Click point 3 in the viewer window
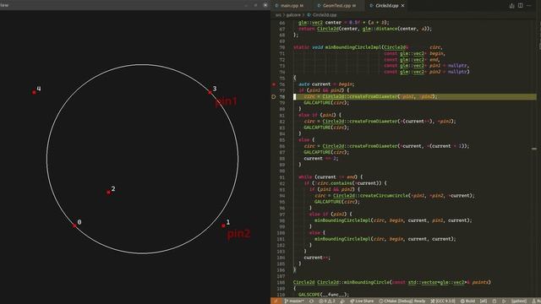541x304 pixels. (210, 92)
